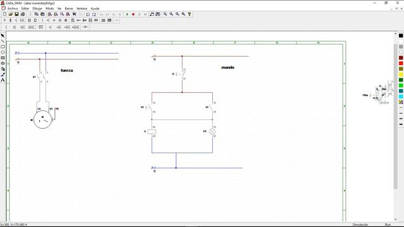Choose the dark green color swatch
The image size is (404, 227).
pyautogui.click(x=401, y=80)
